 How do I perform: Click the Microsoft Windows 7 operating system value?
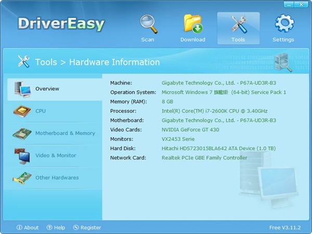click(x=224, y=93)
